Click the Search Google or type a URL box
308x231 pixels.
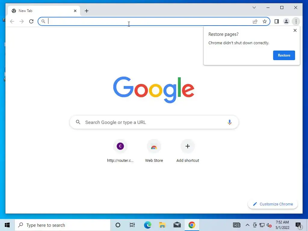(x=154, y=122)
